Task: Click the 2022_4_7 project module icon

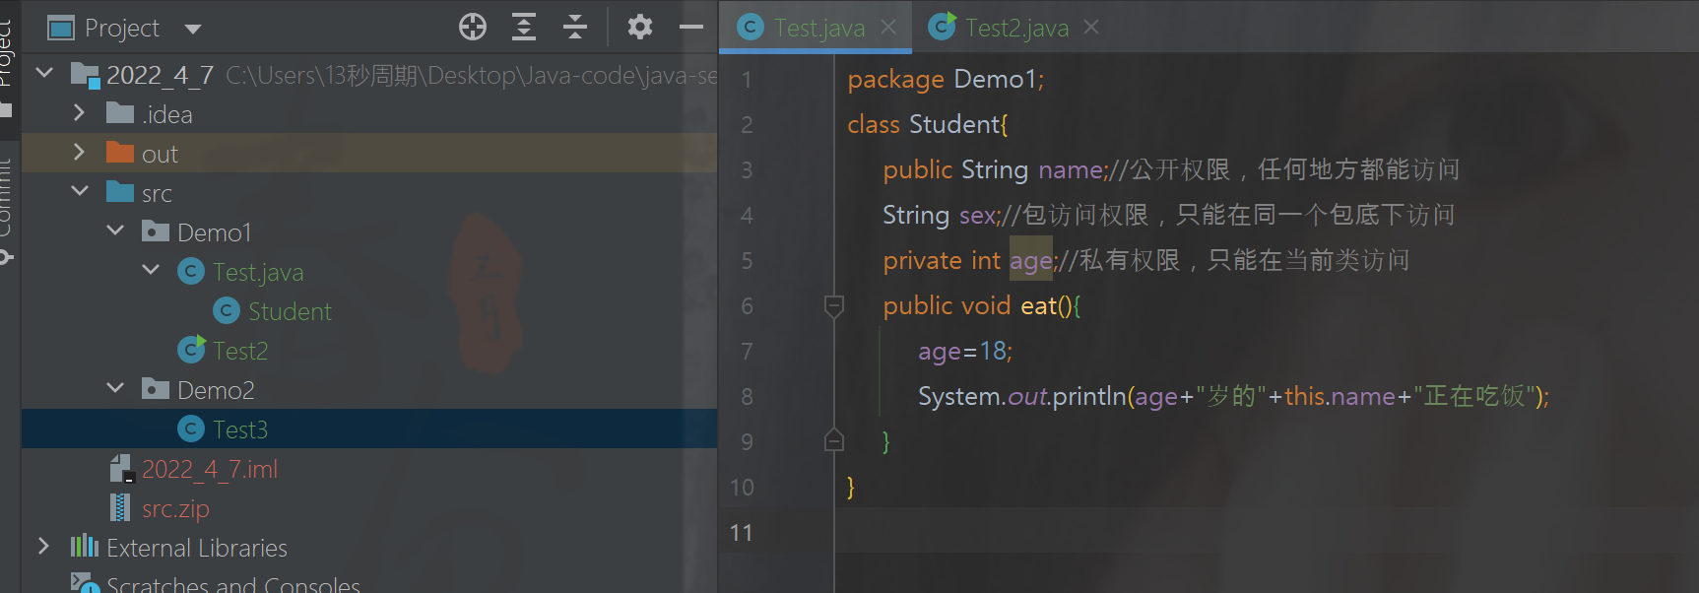Action: point(85,75)
